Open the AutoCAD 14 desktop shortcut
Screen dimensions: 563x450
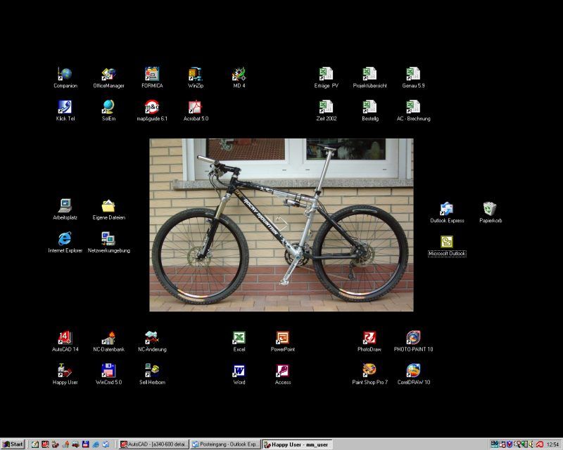click(x=65, y=338)
